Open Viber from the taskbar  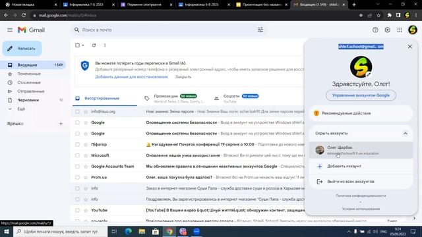183,231
